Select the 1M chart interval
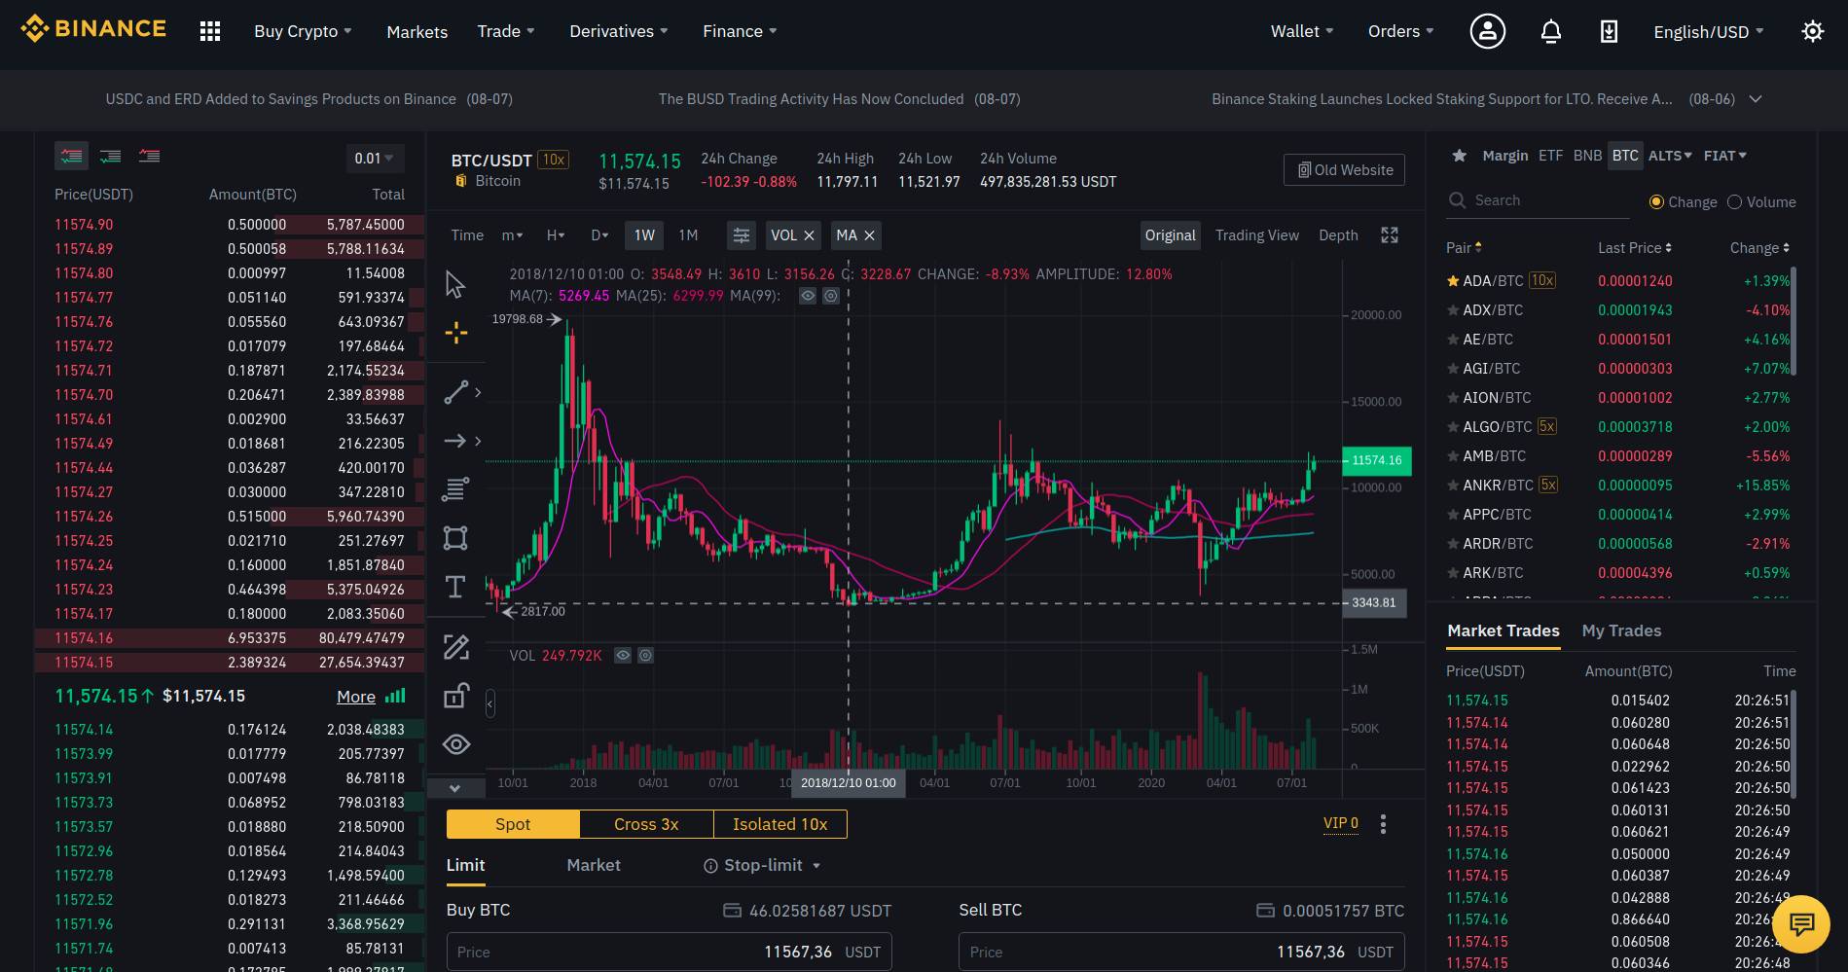This screenshot has width=1848, height=972. tap(688, 235)
